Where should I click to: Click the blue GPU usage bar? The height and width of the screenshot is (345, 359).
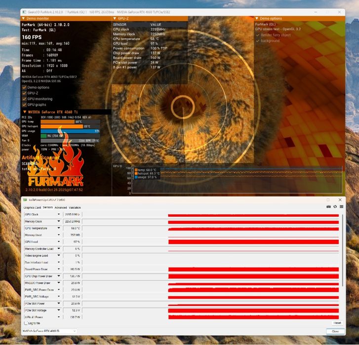pos(70,131)
